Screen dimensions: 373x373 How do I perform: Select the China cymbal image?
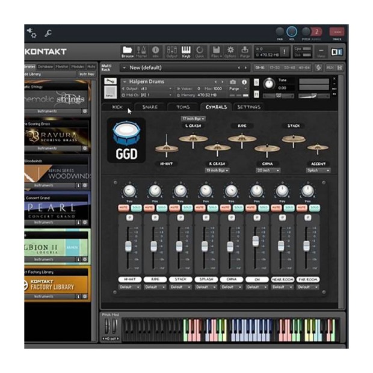(x=267, y=150)
